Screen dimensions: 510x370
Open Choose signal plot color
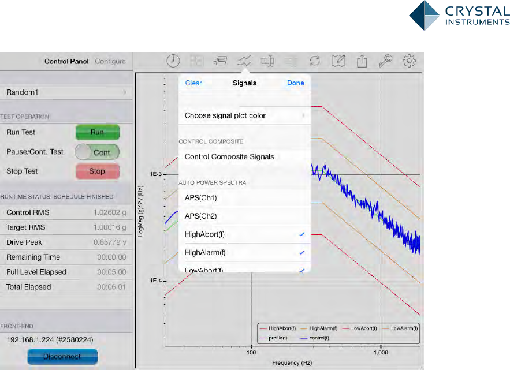tap(244, 115)
